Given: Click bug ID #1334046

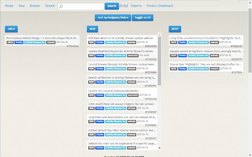Looking at the screenshot, I should click(x=72, y=46).
